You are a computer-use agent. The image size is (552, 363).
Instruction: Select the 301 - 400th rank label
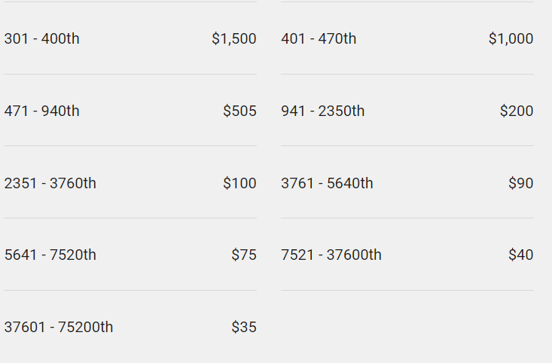coord(42,38)
